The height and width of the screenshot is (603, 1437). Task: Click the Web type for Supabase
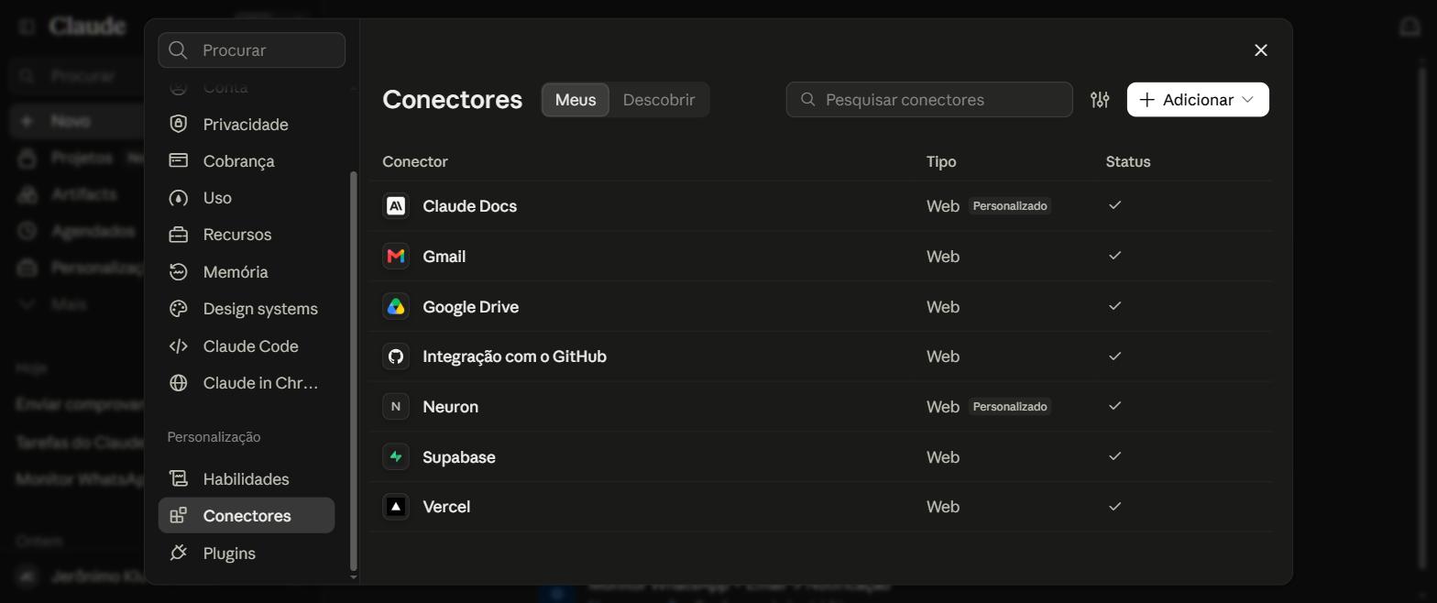coord(943,457)
